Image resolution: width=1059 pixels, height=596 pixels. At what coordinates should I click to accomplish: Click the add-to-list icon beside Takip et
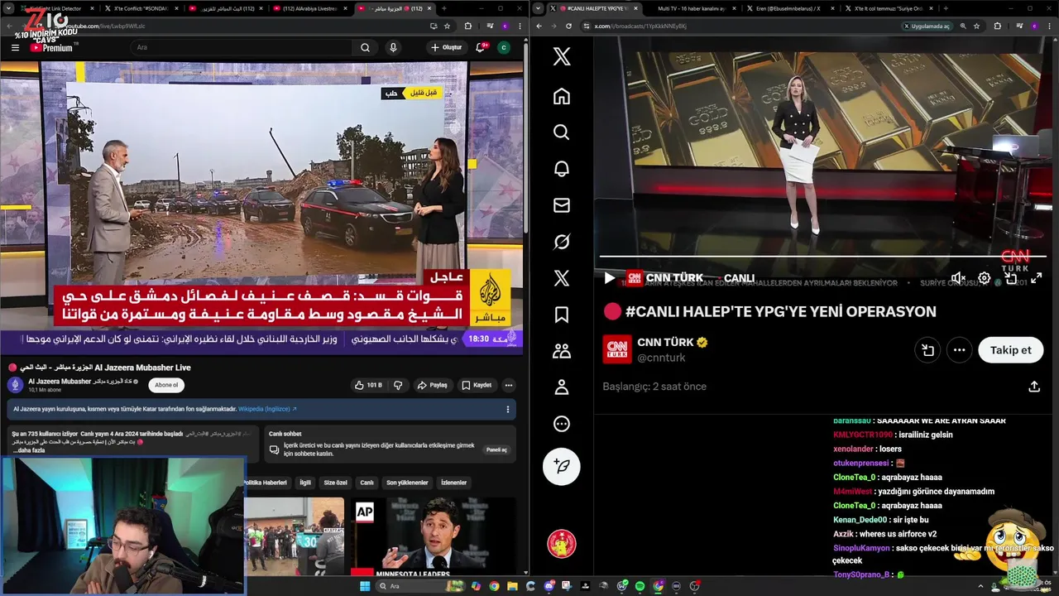[x=927, y=350]
